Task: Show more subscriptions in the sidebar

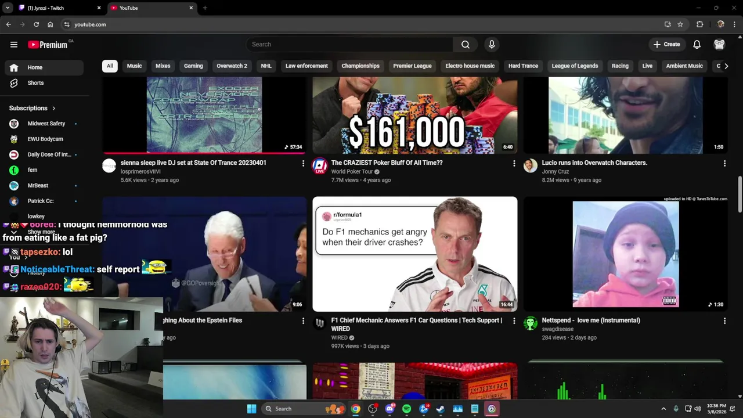Action: (x=41, y=232)
